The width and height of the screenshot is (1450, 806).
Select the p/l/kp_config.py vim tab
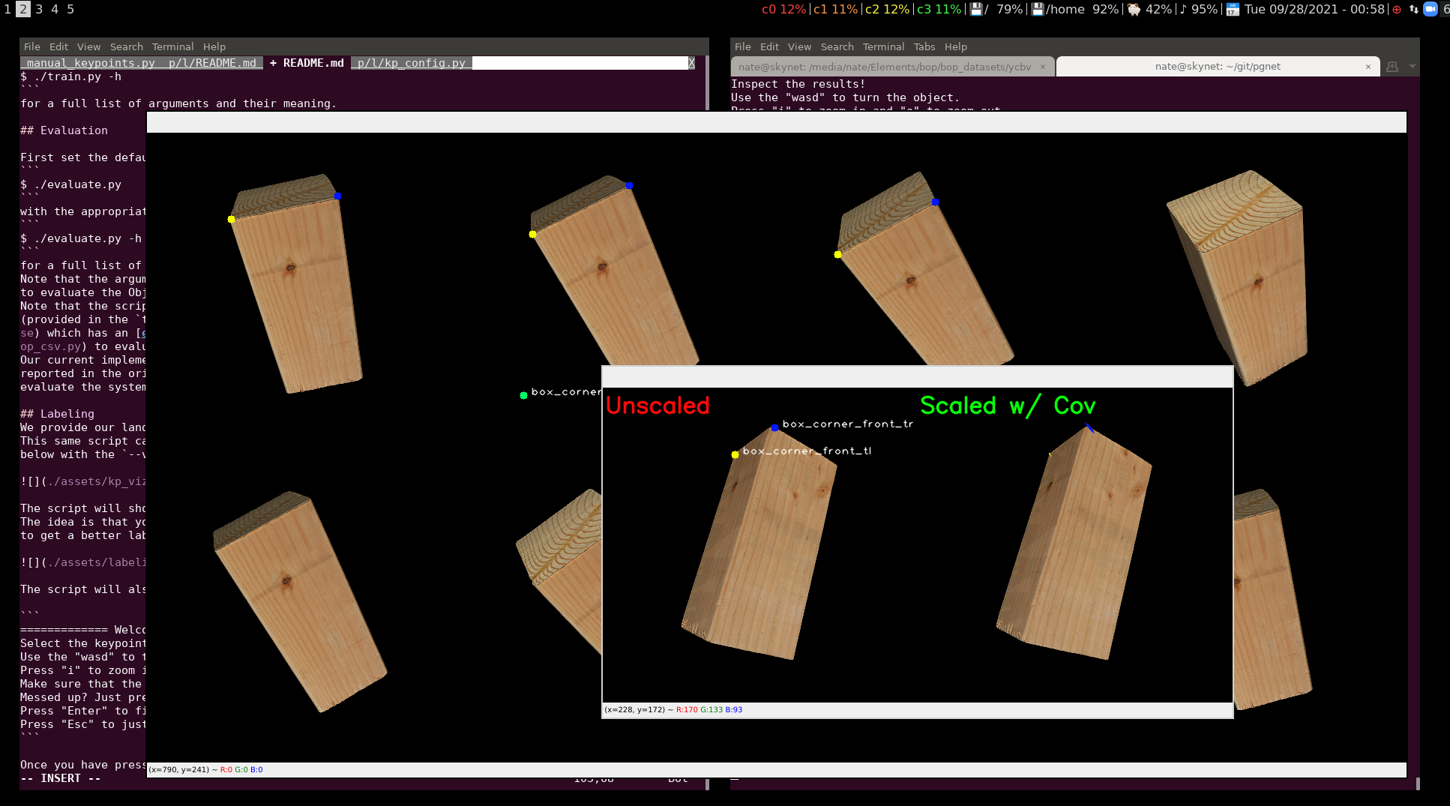click(x=411, y=63)
